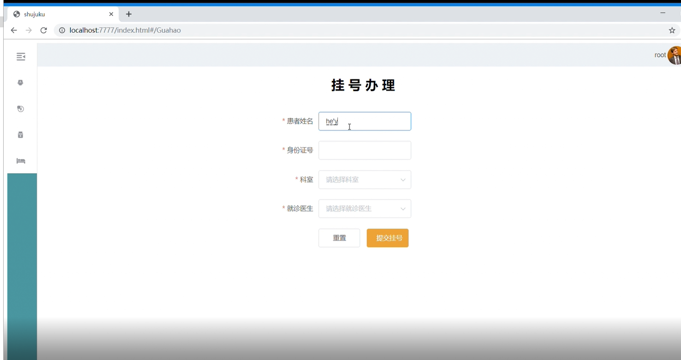Bookmark the page with star icon
The height and width of the screenshot is (360, 681).
point(672,31)
